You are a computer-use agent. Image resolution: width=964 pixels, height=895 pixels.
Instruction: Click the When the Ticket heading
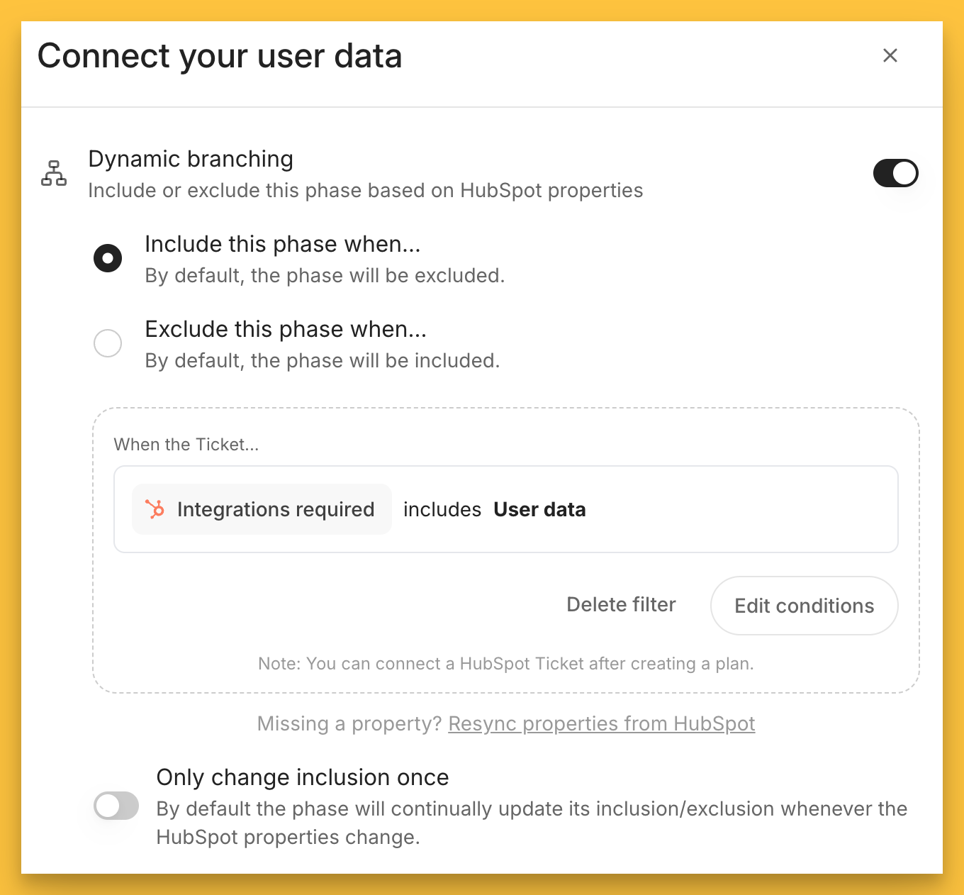tap(186, 445)
